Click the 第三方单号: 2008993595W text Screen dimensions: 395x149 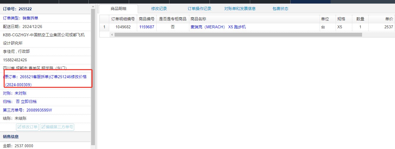click(28, 110)
